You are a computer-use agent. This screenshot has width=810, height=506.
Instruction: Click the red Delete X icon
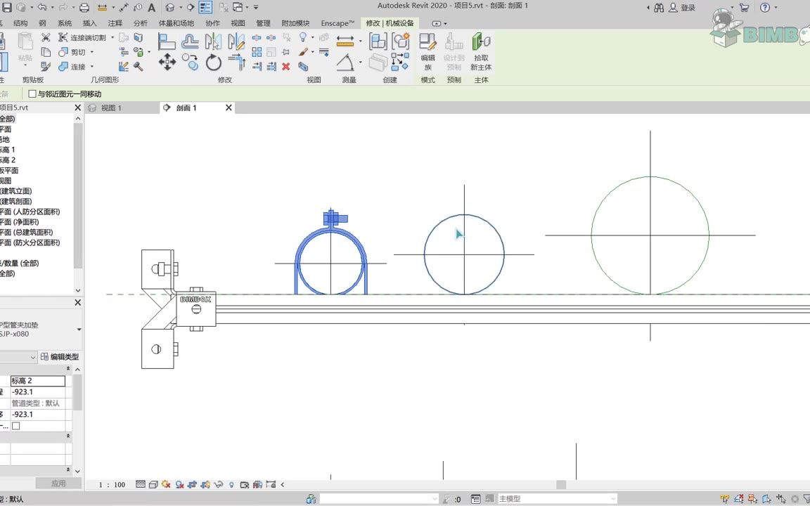click(x=285, y=67)
